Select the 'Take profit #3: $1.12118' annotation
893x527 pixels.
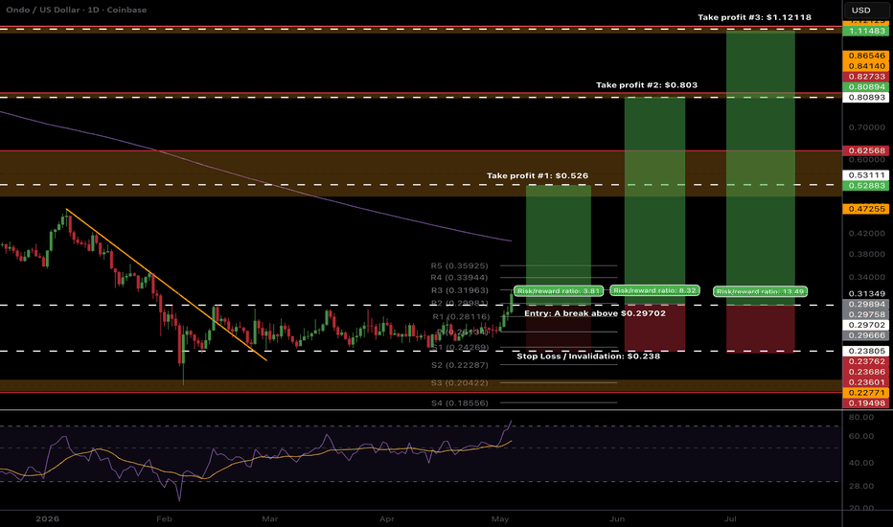[x=755, y=17]
